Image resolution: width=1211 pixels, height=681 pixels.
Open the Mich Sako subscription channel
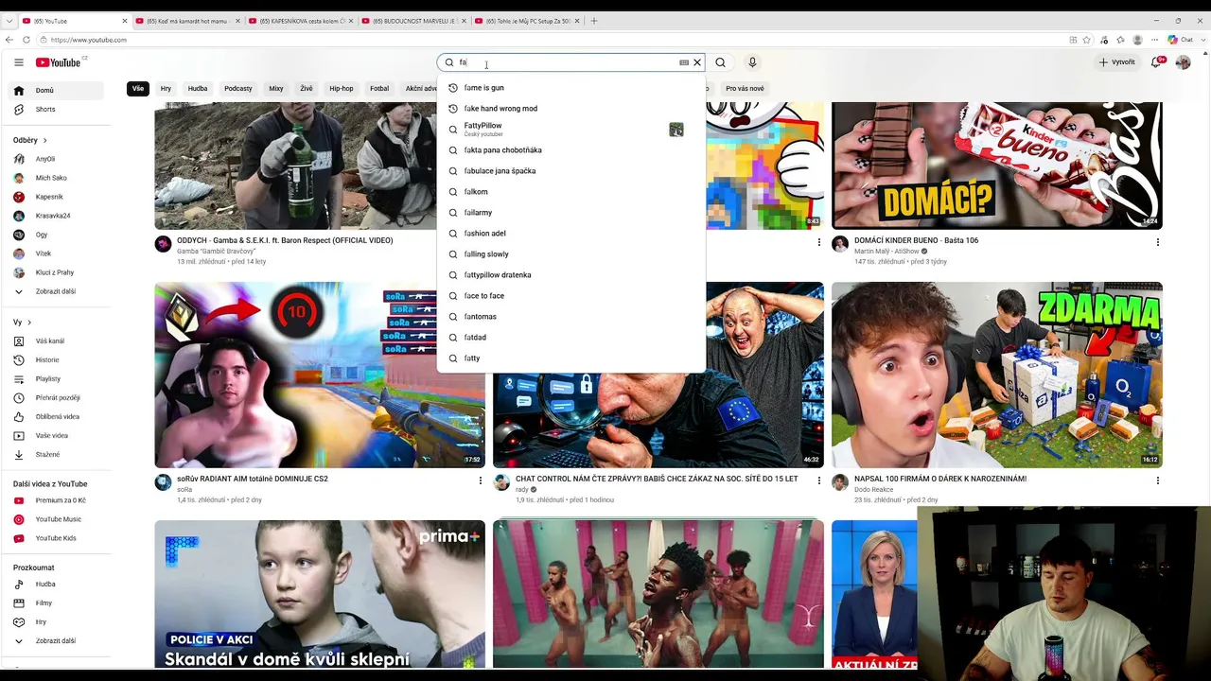(x=56, y=178)
